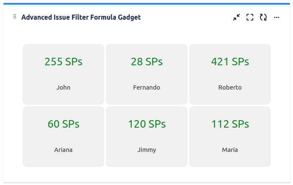293x185 pixels.
Task: Open Roberto's 421 SPs card
Action: 230,74
